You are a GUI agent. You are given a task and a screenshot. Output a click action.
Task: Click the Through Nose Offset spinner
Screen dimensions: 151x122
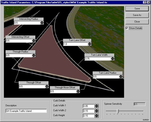[x=78, y=91]
